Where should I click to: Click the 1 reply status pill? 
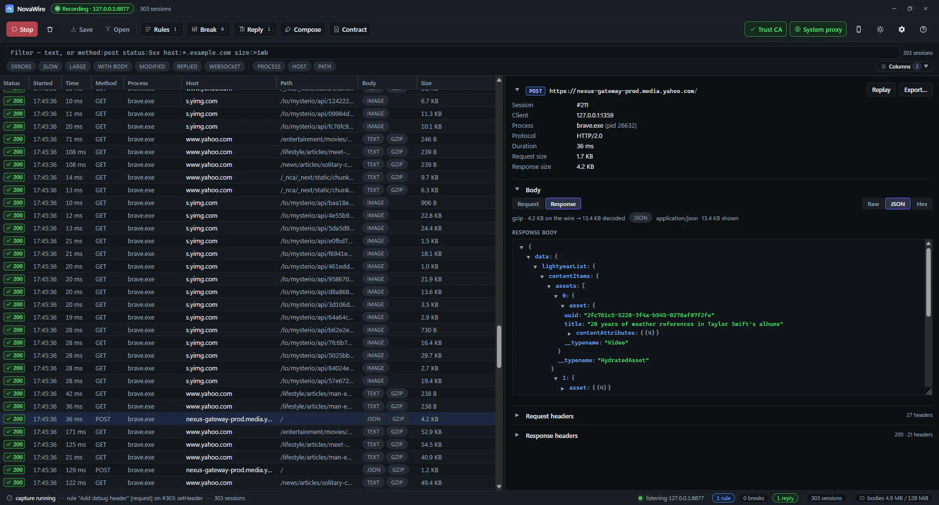coord(785,498)
